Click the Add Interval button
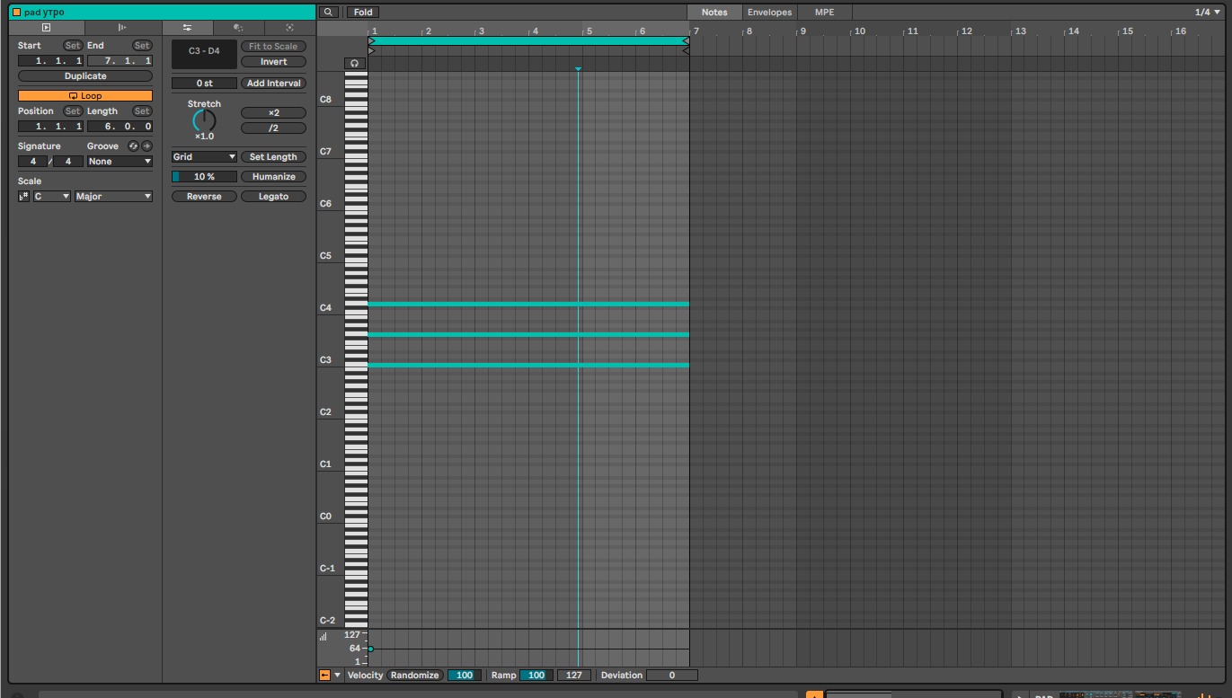 274,84
